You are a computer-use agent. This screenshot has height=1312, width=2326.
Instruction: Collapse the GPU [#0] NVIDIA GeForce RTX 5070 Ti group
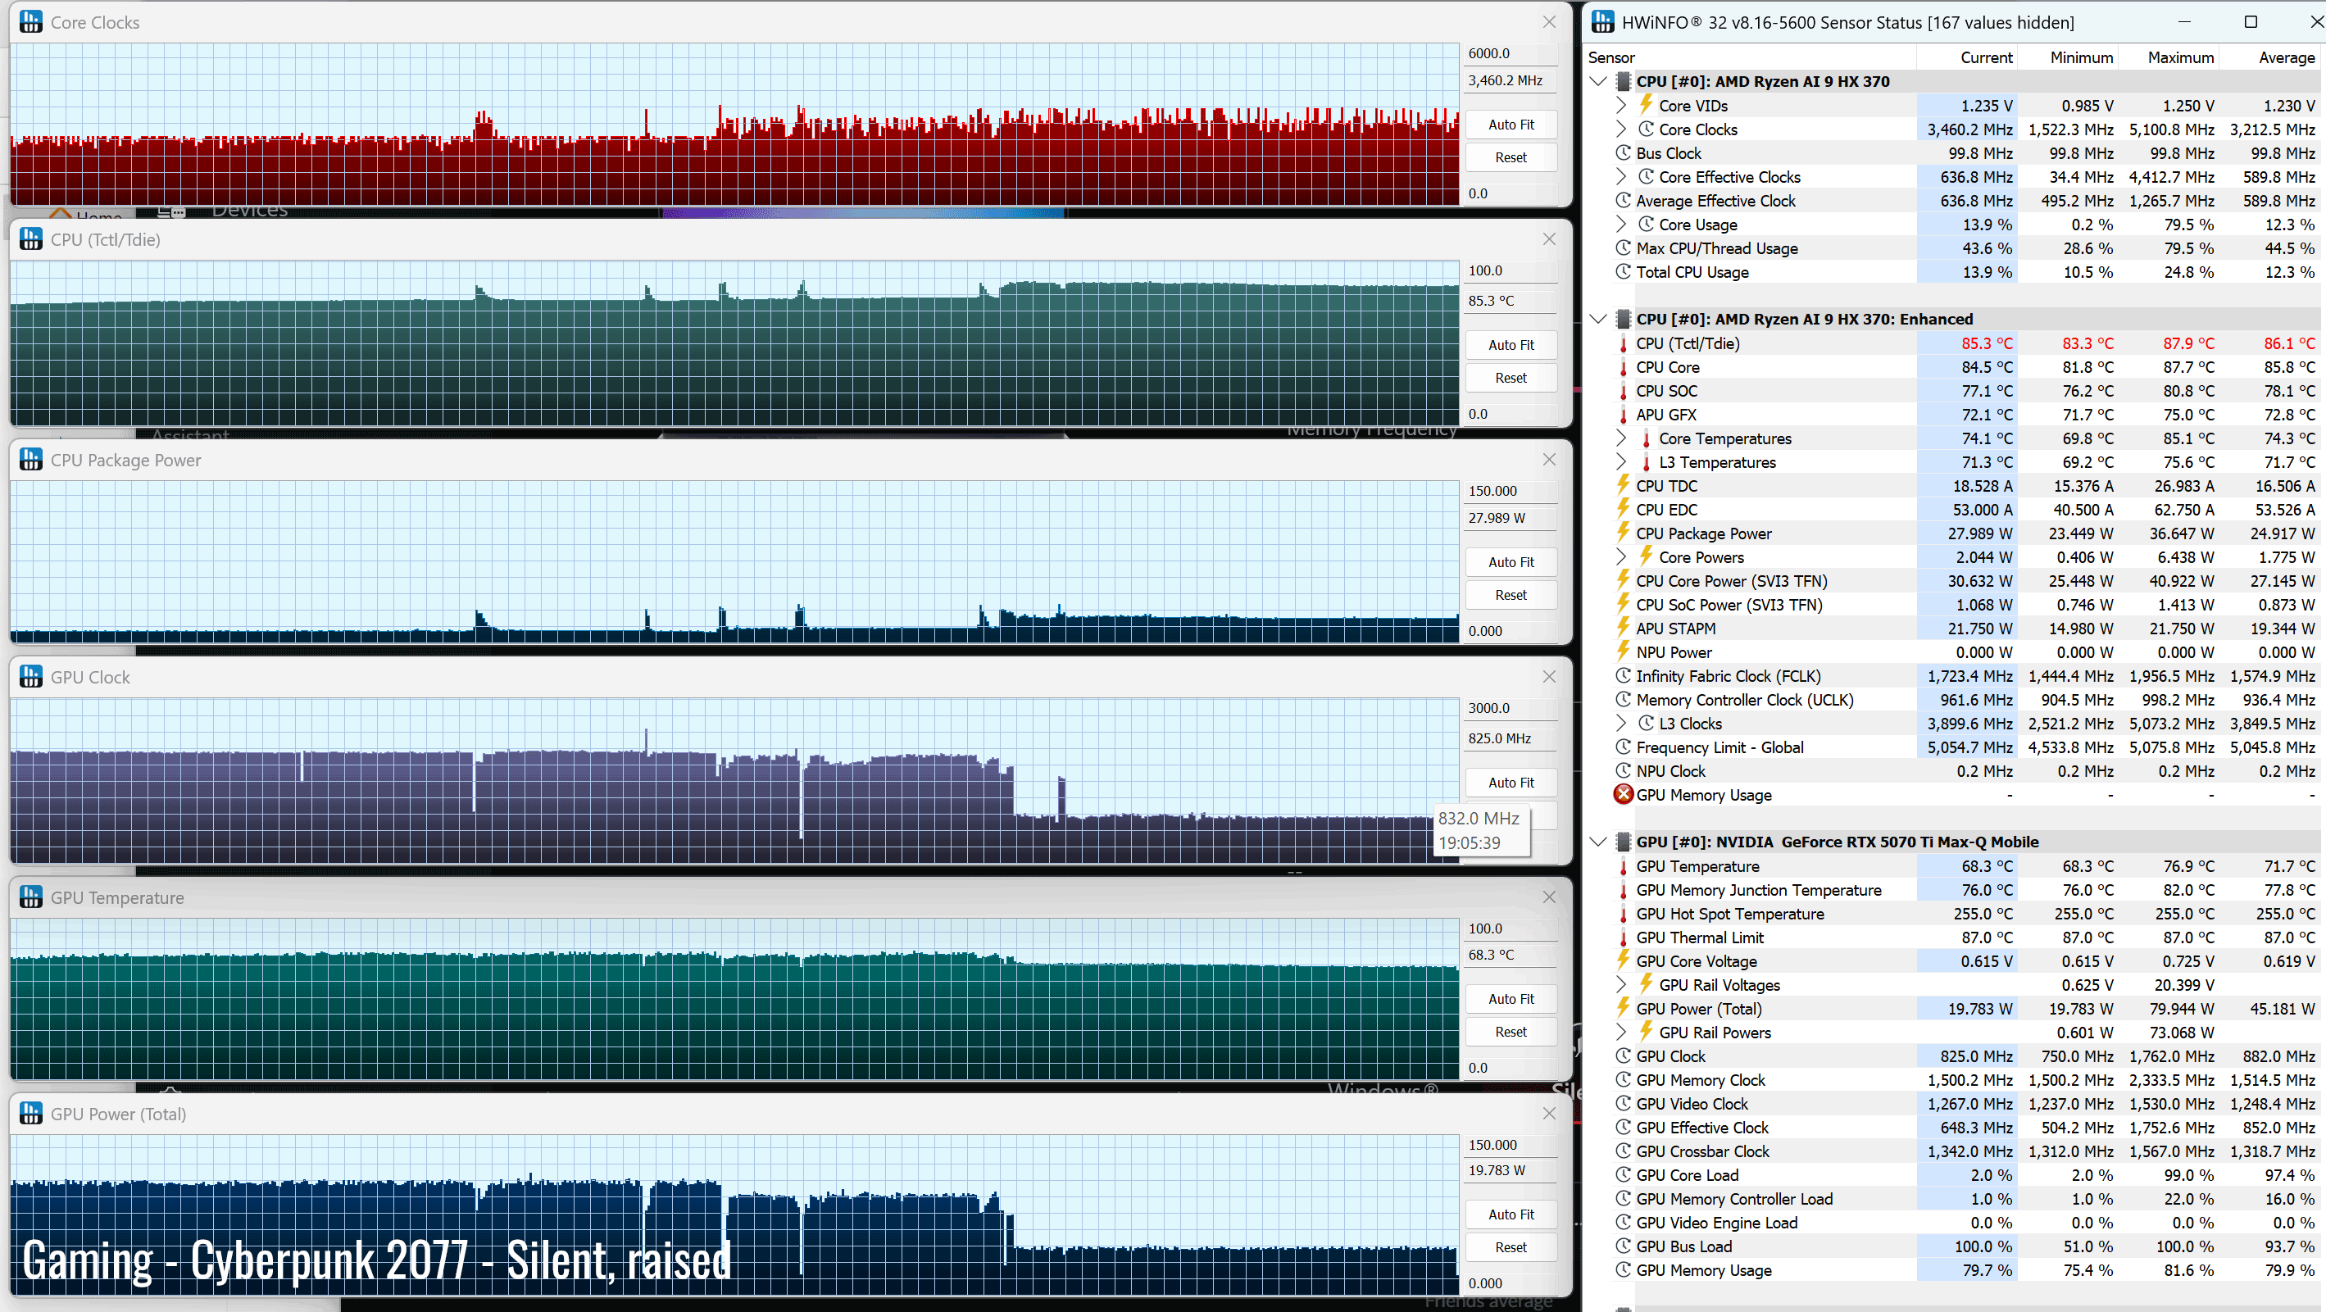[x=1598, y=842]
